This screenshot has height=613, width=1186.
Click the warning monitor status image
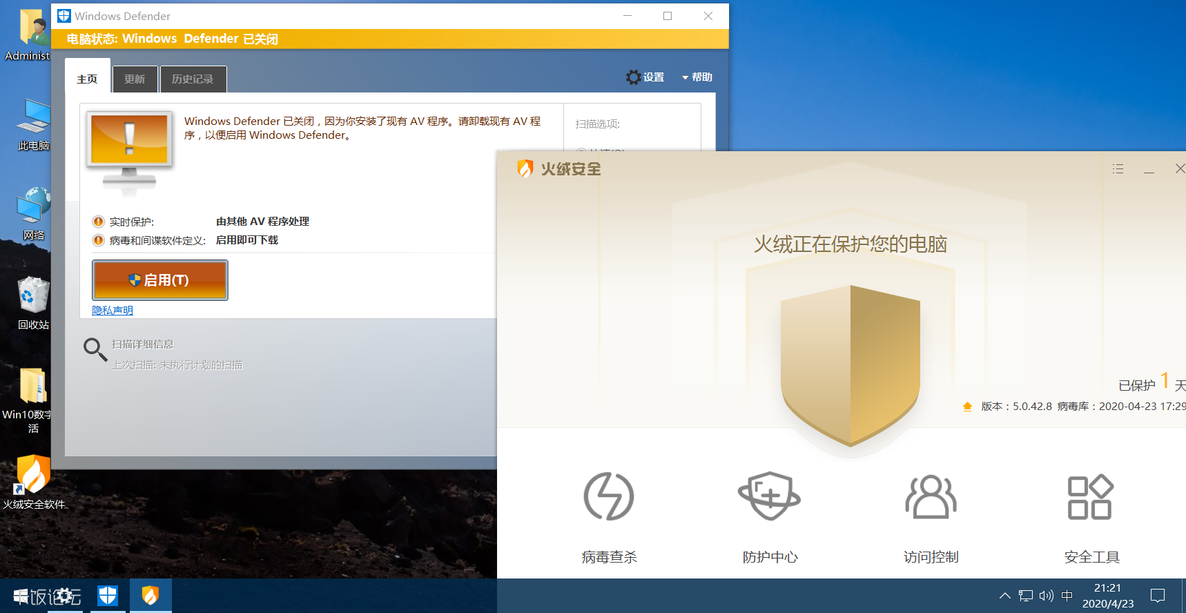(130, 153)
